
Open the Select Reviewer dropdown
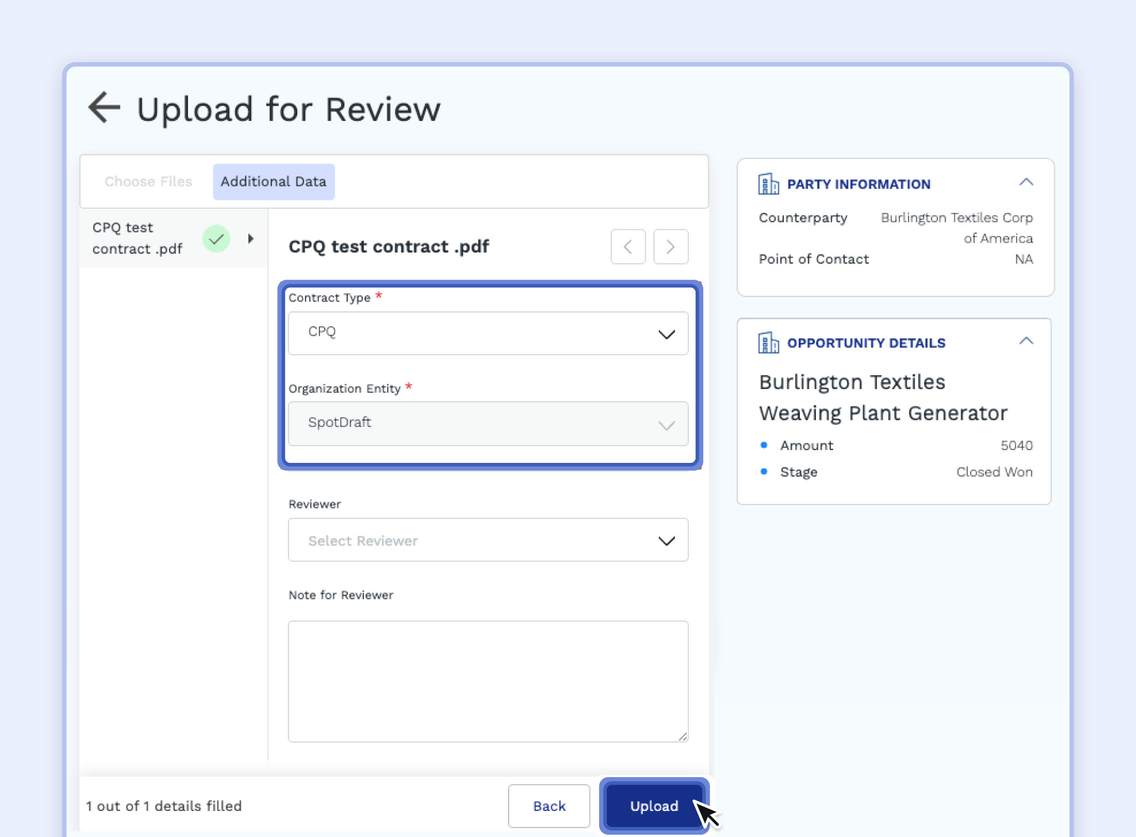click(x=488, y=540)
